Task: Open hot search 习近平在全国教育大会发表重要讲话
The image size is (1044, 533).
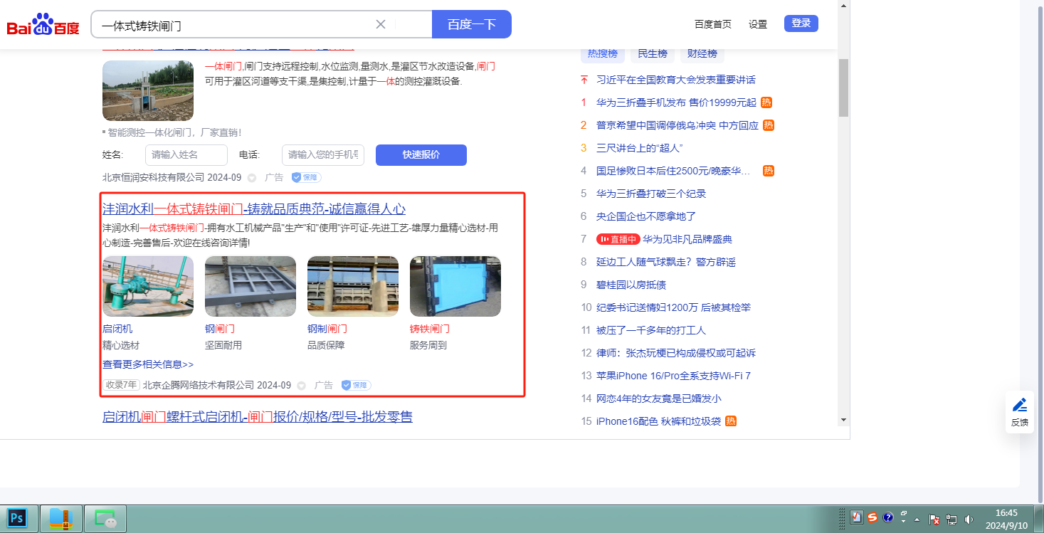Action: point(676,80)
